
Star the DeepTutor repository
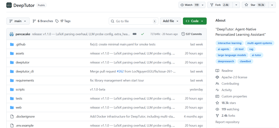255,5
